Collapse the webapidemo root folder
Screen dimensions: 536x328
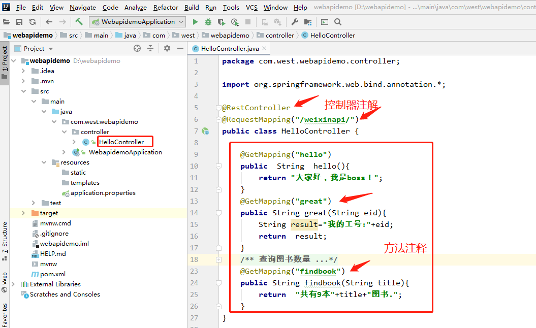[x=14, y=61]
